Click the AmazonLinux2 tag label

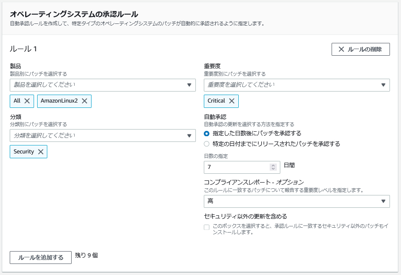tap(59, 101)
